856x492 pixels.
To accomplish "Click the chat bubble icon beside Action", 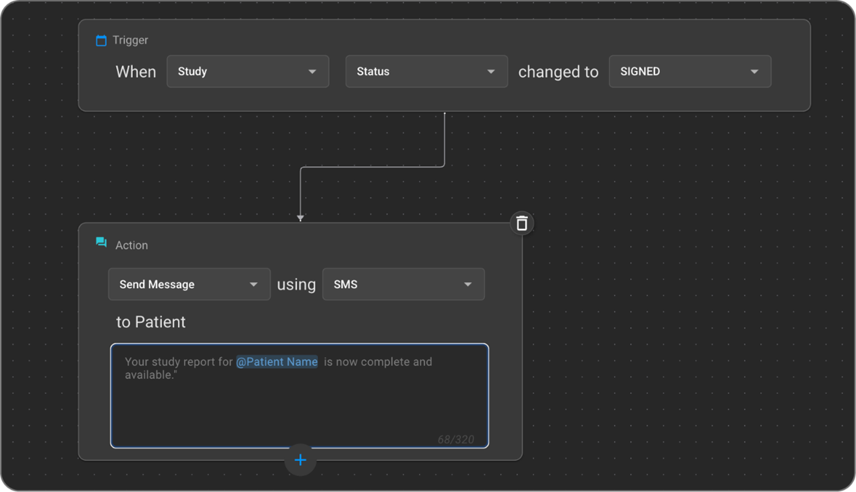I will (x=101, y=243).
